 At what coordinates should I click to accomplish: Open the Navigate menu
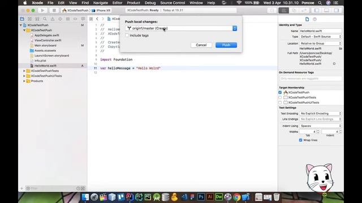pos(101,3)
